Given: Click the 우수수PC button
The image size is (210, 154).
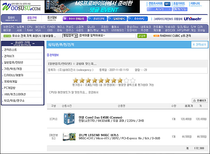Looking at the screenshot, I should coord(138,19).
